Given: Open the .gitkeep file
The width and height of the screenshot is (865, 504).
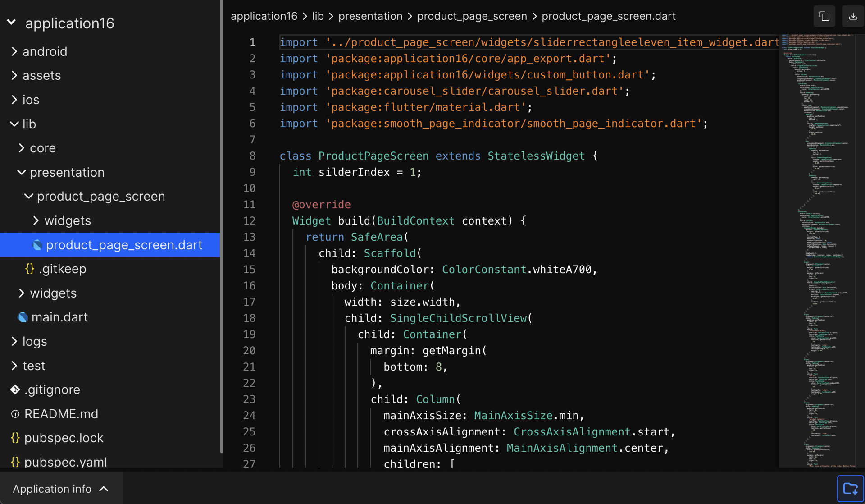Looking at the screenshot, I should pyautogui.click(x=63, y=269).
